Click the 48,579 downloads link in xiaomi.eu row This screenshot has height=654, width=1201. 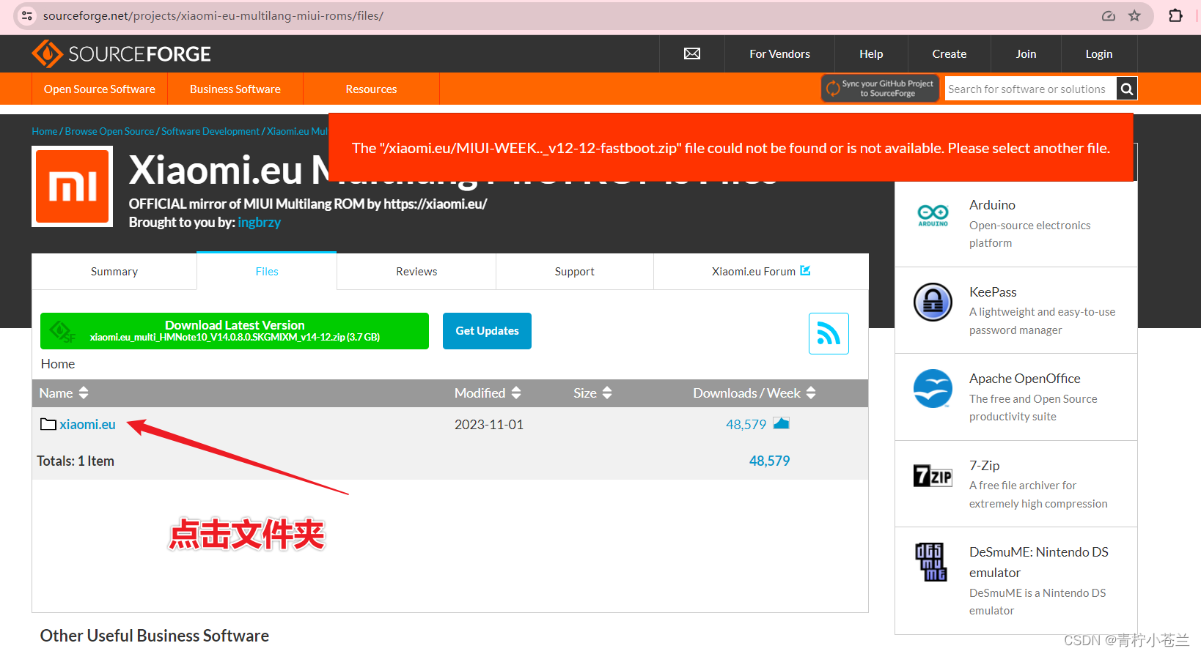[746, 424]
